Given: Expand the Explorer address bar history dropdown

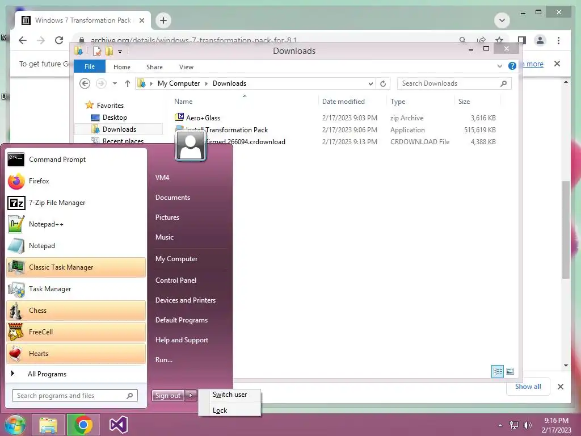Looking at the screenshot, I should pyautogui.click(x=370, y=84).
